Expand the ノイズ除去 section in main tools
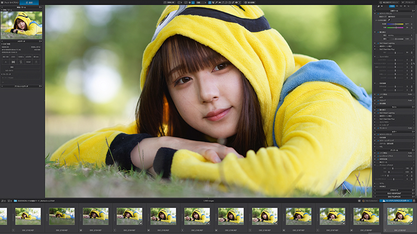Screen dimensions: 417x234 [x=375, y=94]
